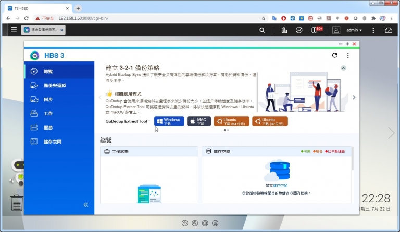Screen dimensions: 400x232
Task: Download Ubuntu 32-bit QuDedup tool
Action: tap(270, 121)
